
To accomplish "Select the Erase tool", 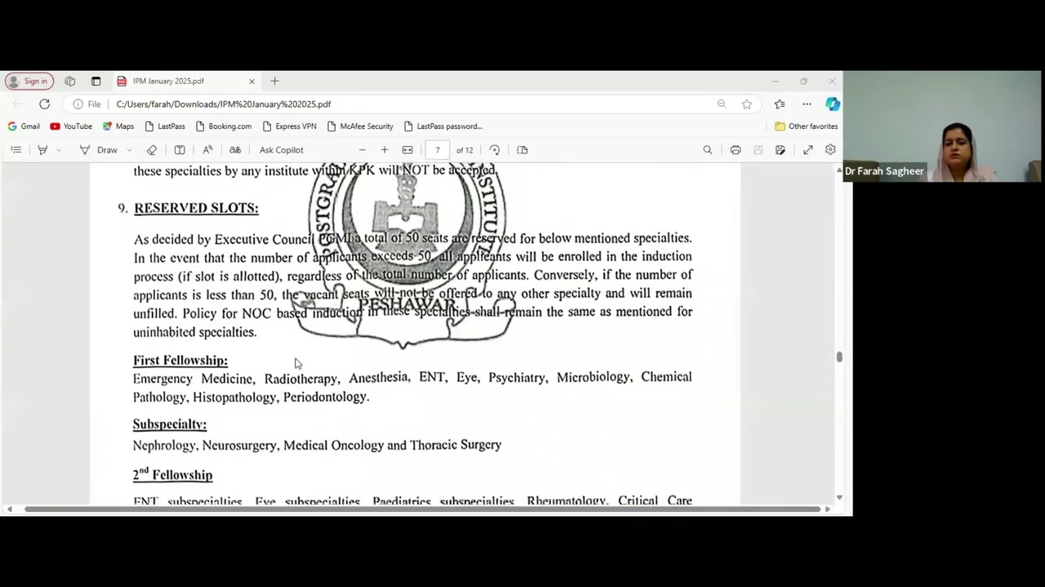I will [152, 150].
